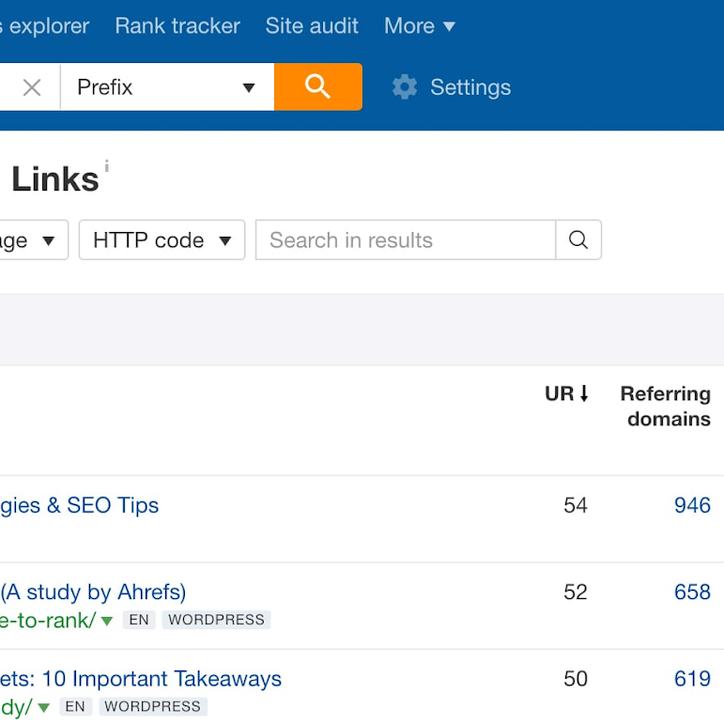
Task: Expand the HTTP code filter dropdown
Action: click(162, 240)
